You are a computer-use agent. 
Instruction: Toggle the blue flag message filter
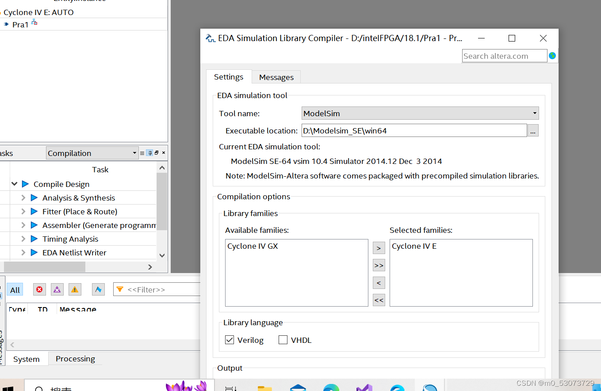click(98, 290)
